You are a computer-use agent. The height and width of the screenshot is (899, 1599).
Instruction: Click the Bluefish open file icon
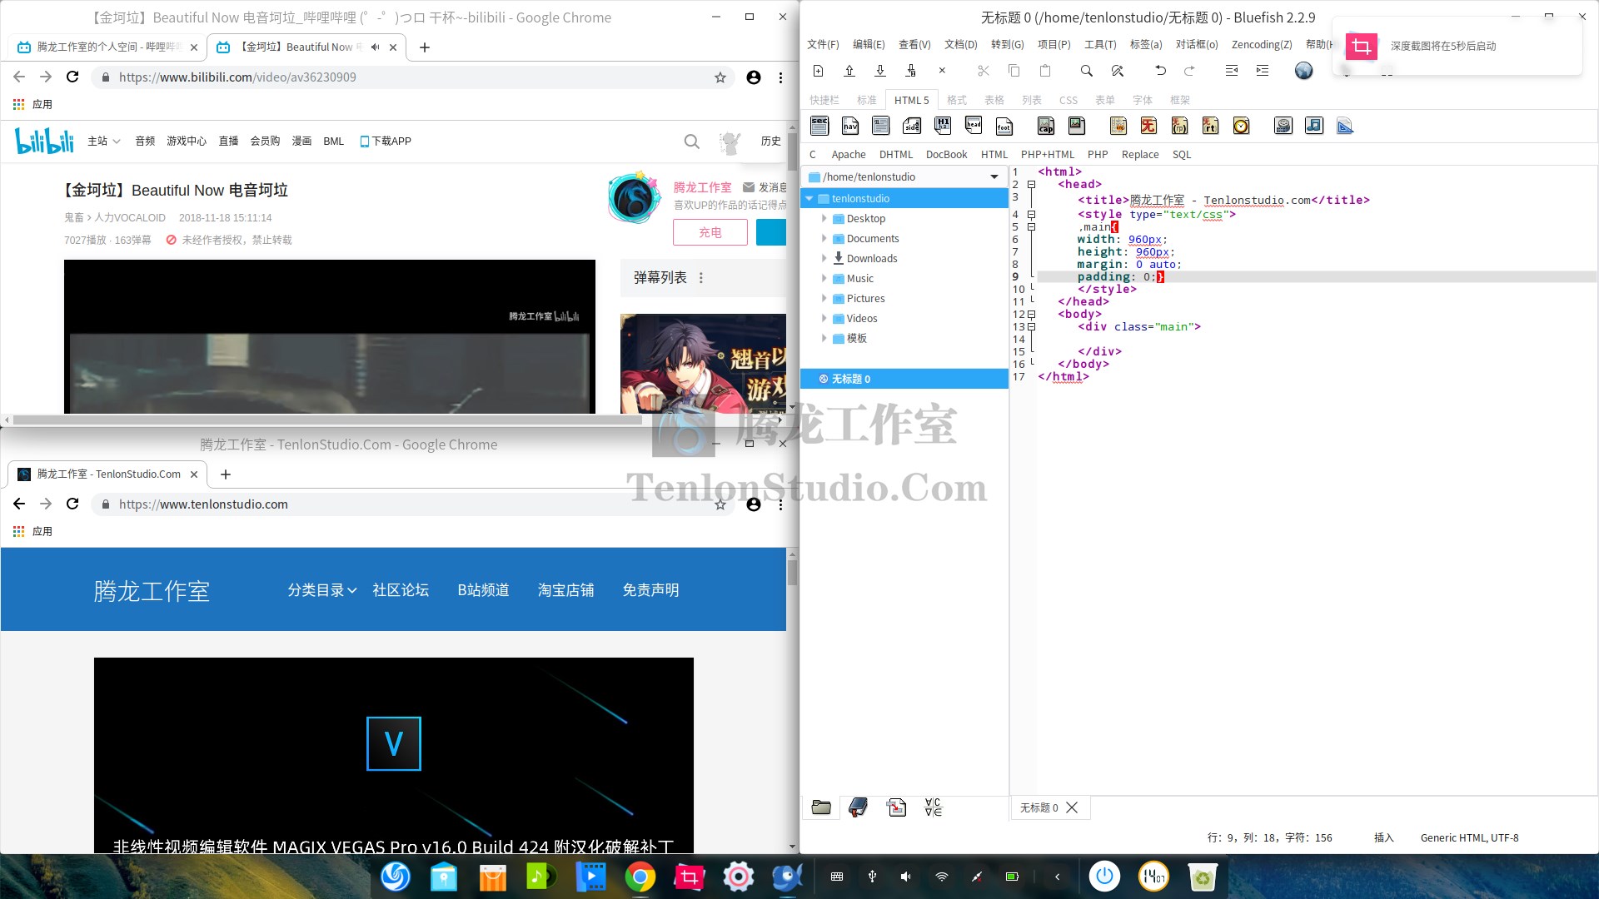pyautogui.click(x=849, y=72)
